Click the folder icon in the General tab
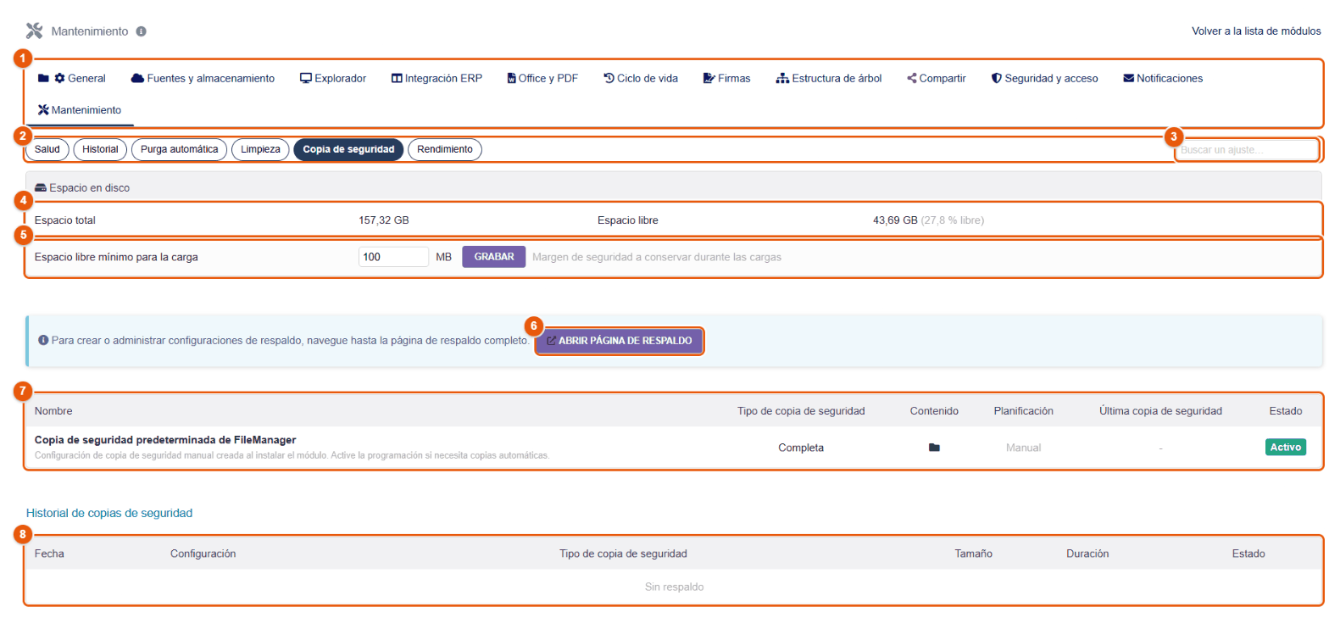The image size is (1329, 618). point(43,78)
